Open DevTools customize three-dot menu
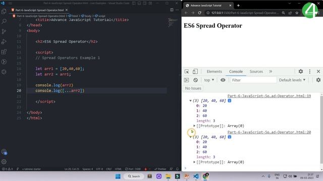This screenshot has height=181, width=323. tap(309, 71)
